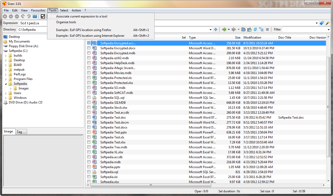The image size is (333, 196).
Task: Check the box for Softpedia ezW2.mdb
Action: (89, 58)
